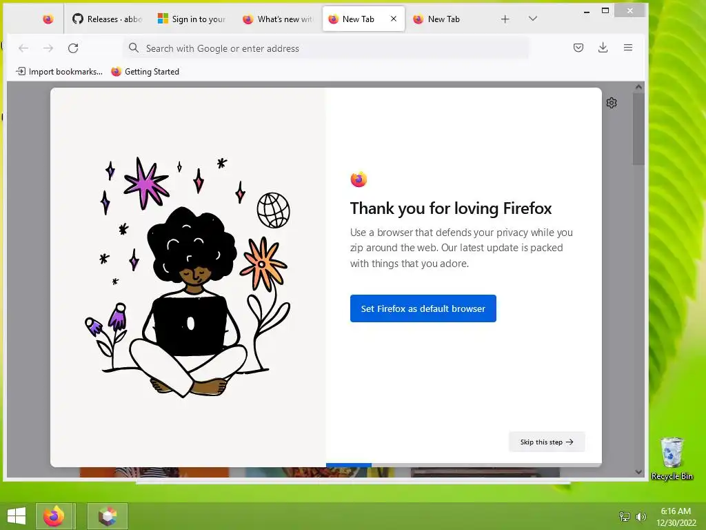Open the new tab personalize gear icon
706x530 pixels.
pyautogui.click(x=612, y=103)
